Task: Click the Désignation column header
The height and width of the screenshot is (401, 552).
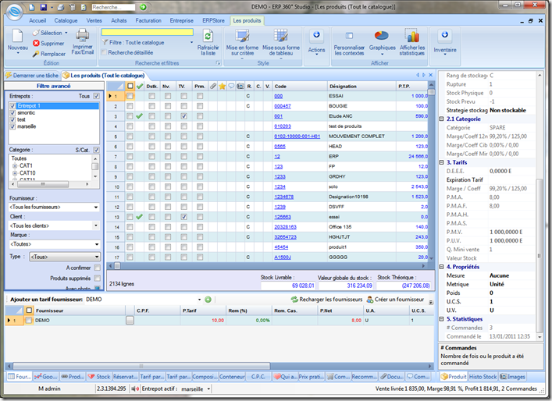Action: coord(361,86)
